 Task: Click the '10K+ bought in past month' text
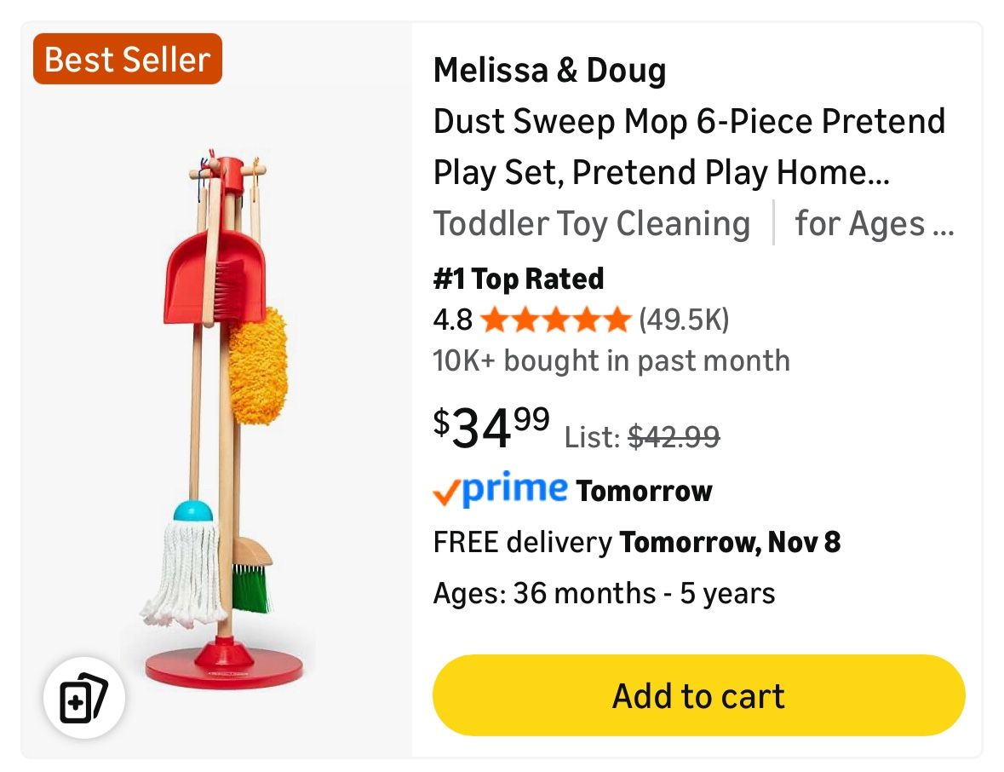click(610, 360)
